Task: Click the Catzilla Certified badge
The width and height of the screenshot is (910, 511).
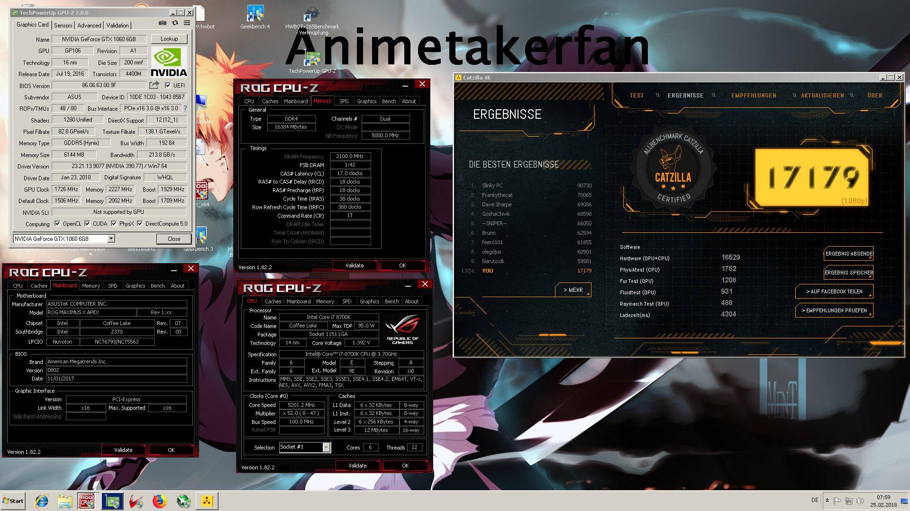Action: tap(673, 169)
